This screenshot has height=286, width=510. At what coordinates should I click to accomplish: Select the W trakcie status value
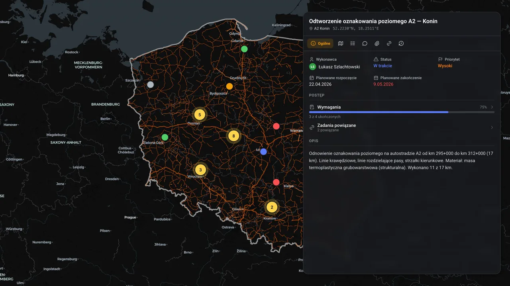(382, 66)
